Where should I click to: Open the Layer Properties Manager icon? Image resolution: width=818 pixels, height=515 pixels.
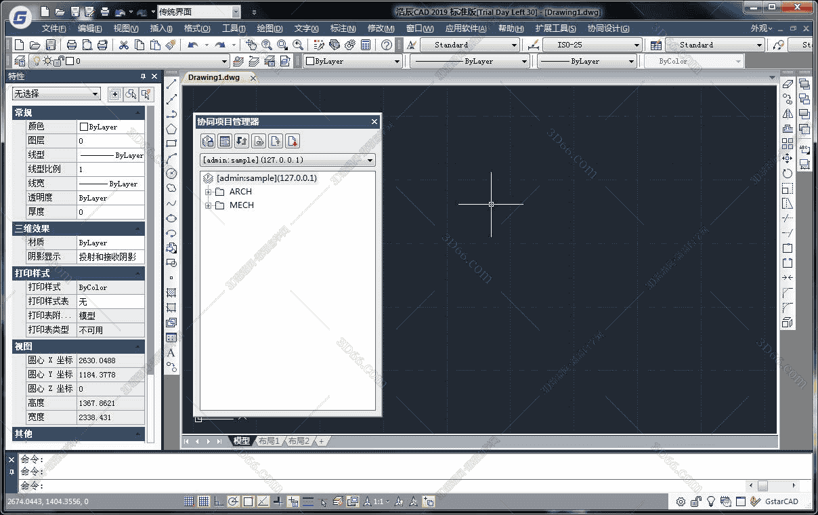point(20,61)
